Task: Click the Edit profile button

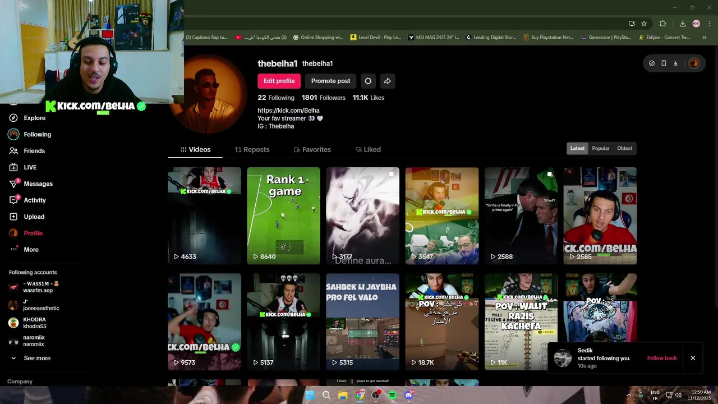Action: point(279,81)
